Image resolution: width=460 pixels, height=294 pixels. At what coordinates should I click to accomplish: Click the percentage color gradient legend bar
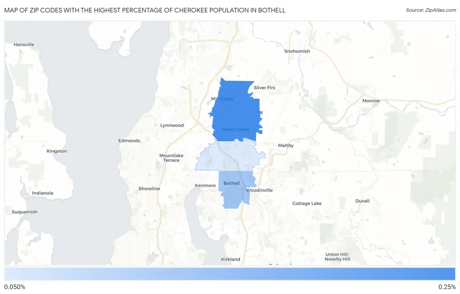pos(230,274)
